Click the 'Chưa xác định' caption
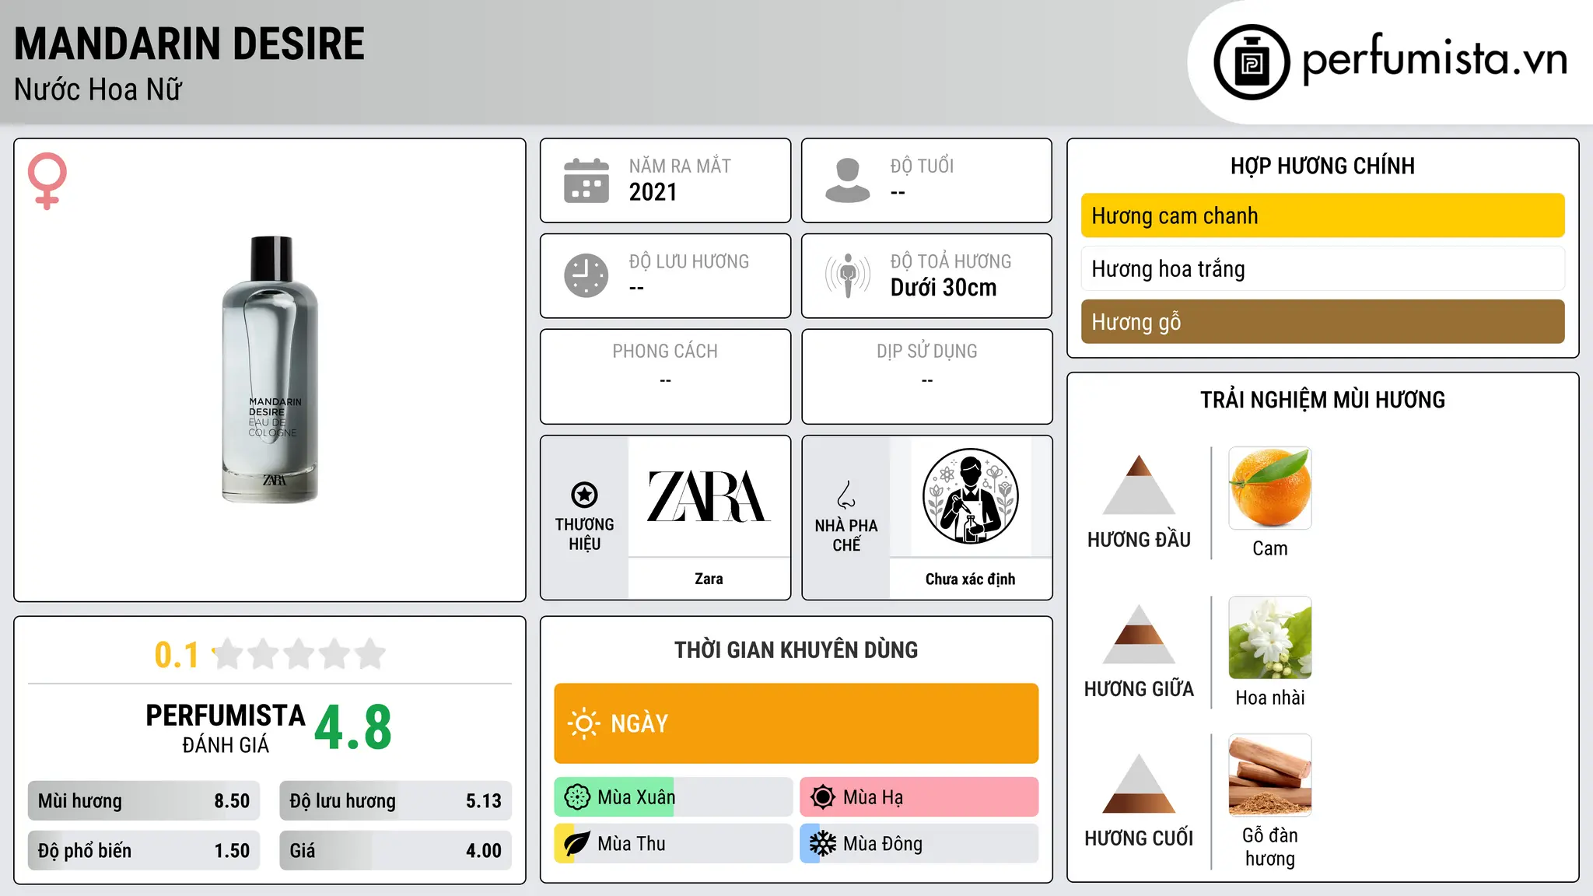This screenshot has width=1593, height=896. click(970, 579)
